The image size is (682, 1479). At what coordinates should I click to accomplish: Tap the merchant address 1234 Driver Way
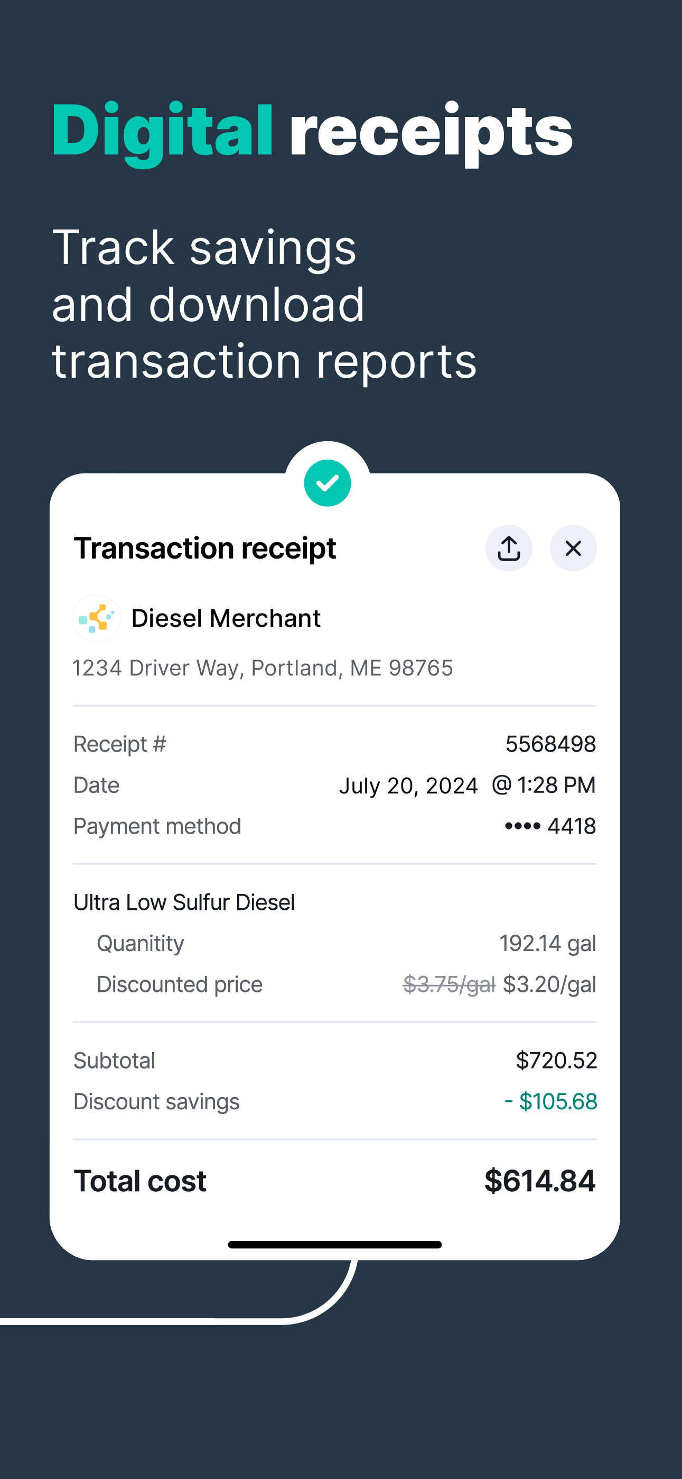(262, 668)
